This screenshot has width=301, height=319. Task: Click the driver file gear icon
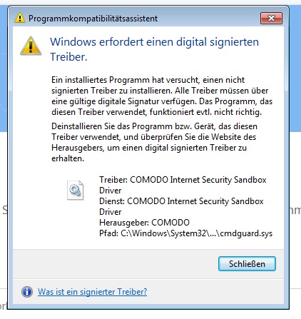tap(75, 190)
